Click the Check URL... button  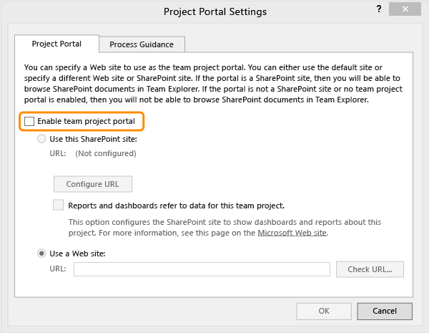370,269
